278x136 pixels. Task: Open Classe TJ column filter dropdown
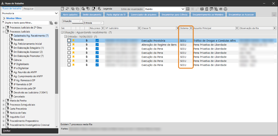[177, 28]
